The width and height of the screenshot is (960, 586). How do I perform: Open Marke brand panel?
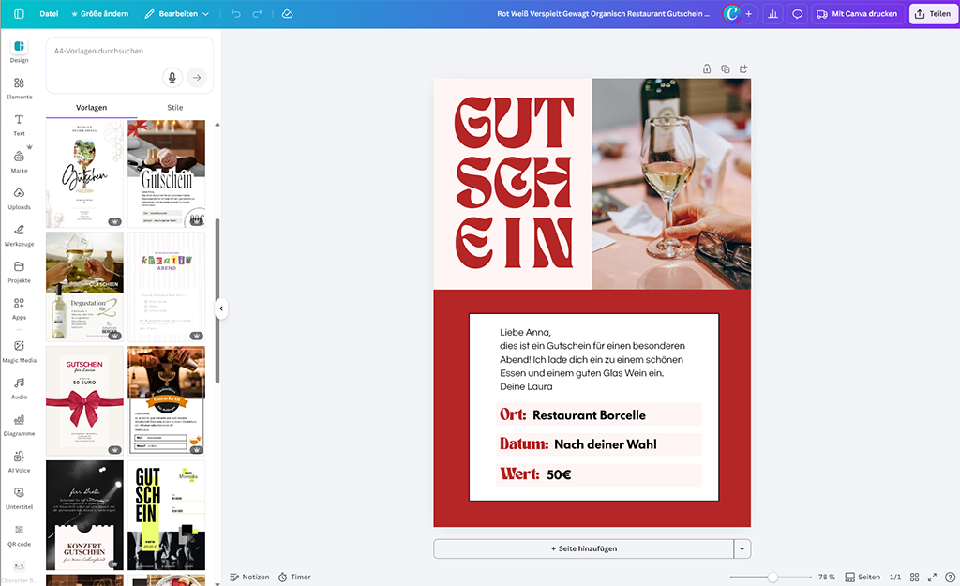(19, 161)
